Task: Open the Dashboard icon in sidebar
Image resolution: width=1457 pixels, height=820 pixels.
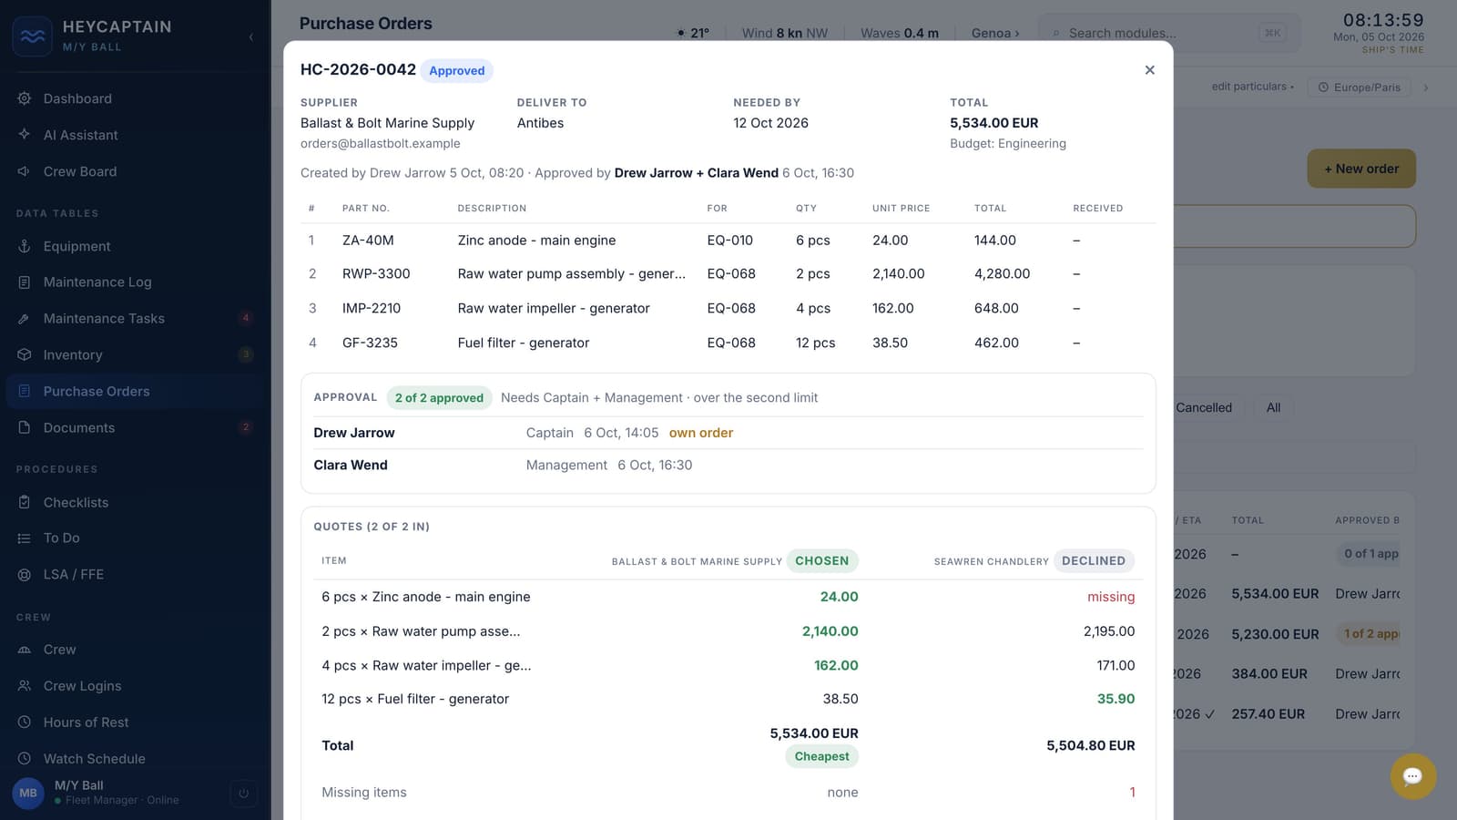Action: coord(25,98)
